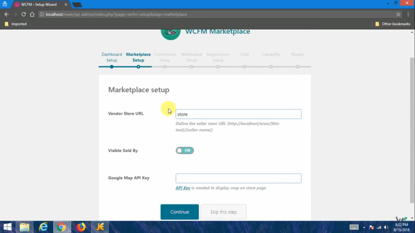Click the Style progress dot
This screenshot has height=233, width=415.
244,67
